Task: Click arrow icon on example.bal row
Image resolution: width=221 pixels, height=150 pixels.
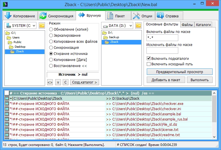Action: pos(7,114)
